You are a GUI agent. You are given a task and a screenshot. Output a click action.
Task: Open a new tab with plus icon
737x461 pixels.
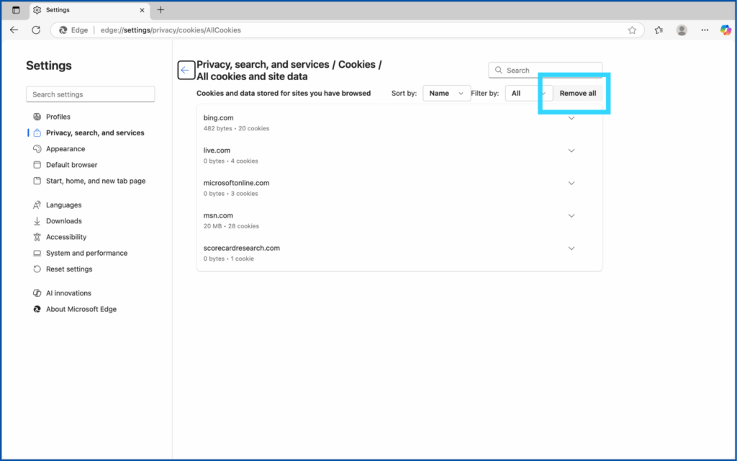(160, 10)
